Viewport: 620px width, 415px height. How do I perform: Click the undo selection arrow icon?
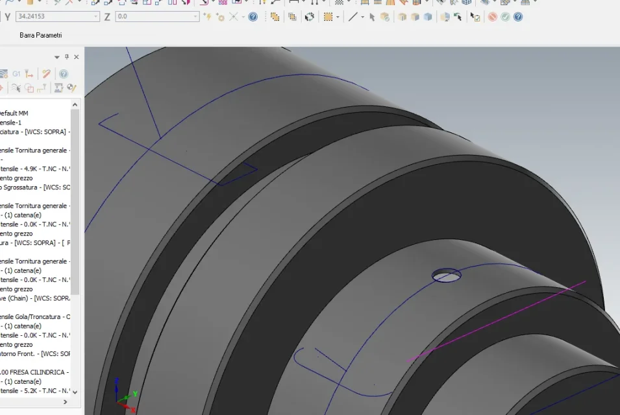click(458, 17)
